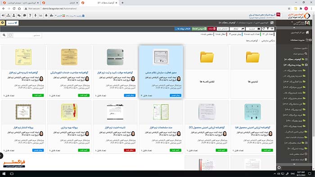Expand the tree node near bottom with plus box
Viewport: 315px width, 177px height.
point(306,143)
